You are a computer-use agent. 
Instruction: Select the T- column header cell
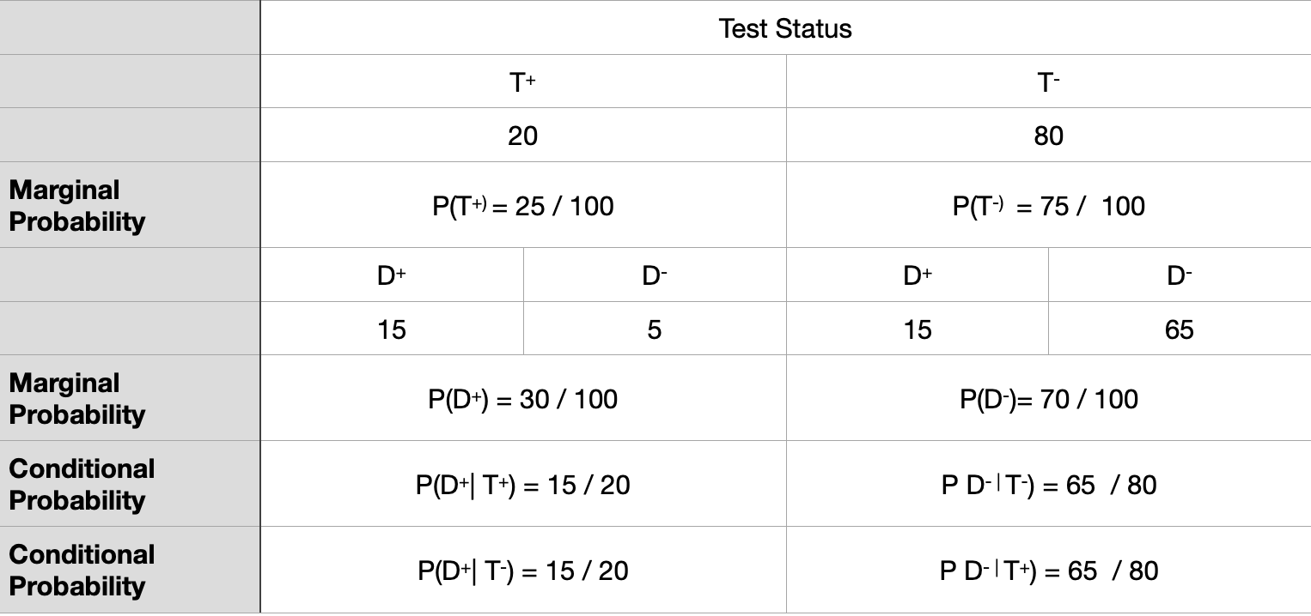pyautogui.click(x=1048, y=82)
